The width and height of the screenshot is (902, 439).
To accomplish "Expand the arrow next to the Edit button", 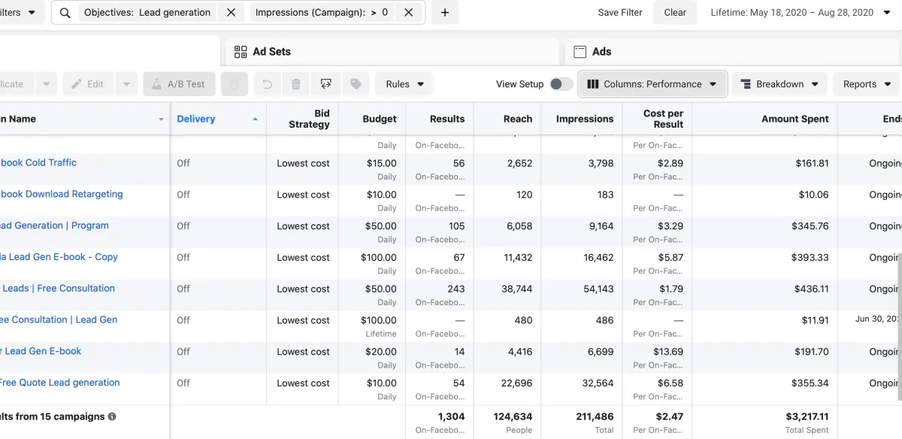I will 126,84.
